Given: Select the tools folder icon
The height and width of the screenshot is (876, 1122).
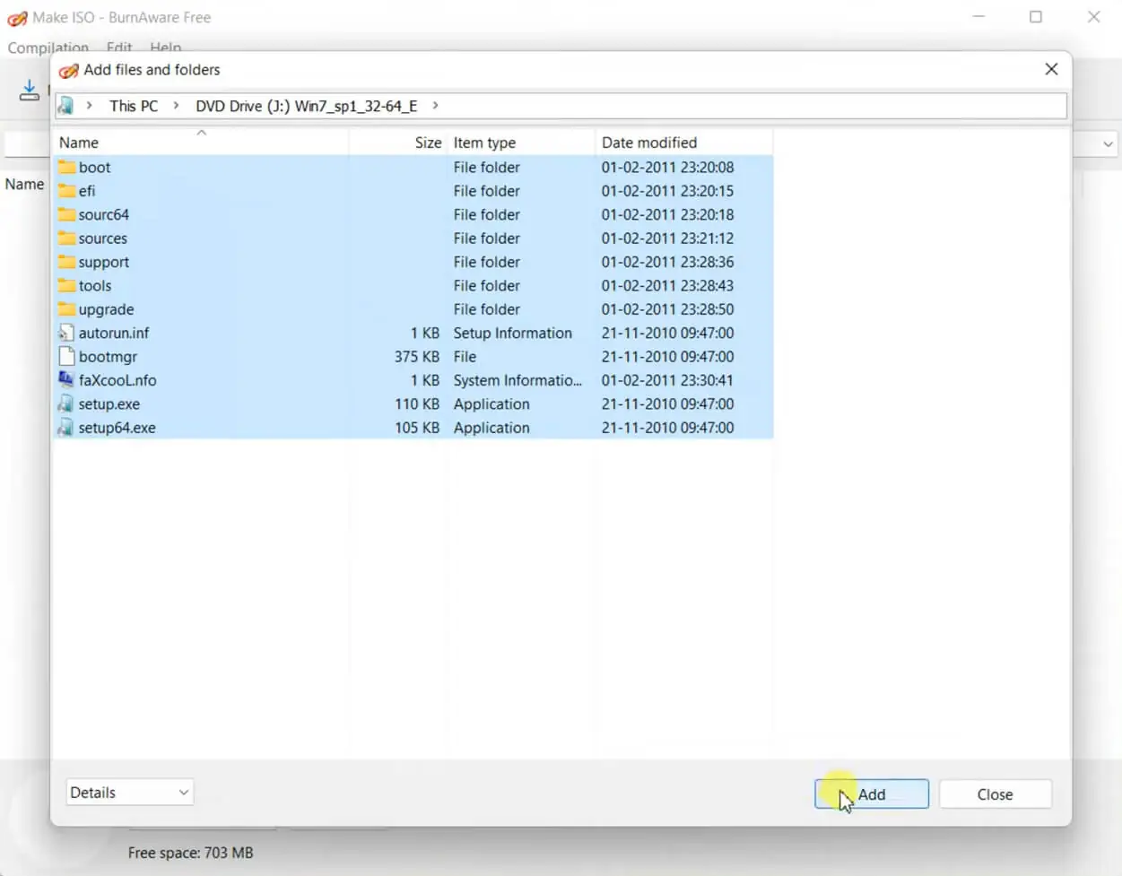Looking at the screenshot, I should [x=66, y=285].
